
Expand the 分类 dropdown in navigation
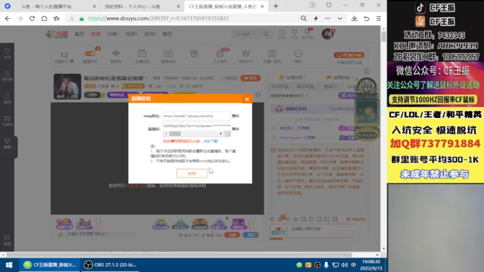pyautogui.click(x=113, y=34)
